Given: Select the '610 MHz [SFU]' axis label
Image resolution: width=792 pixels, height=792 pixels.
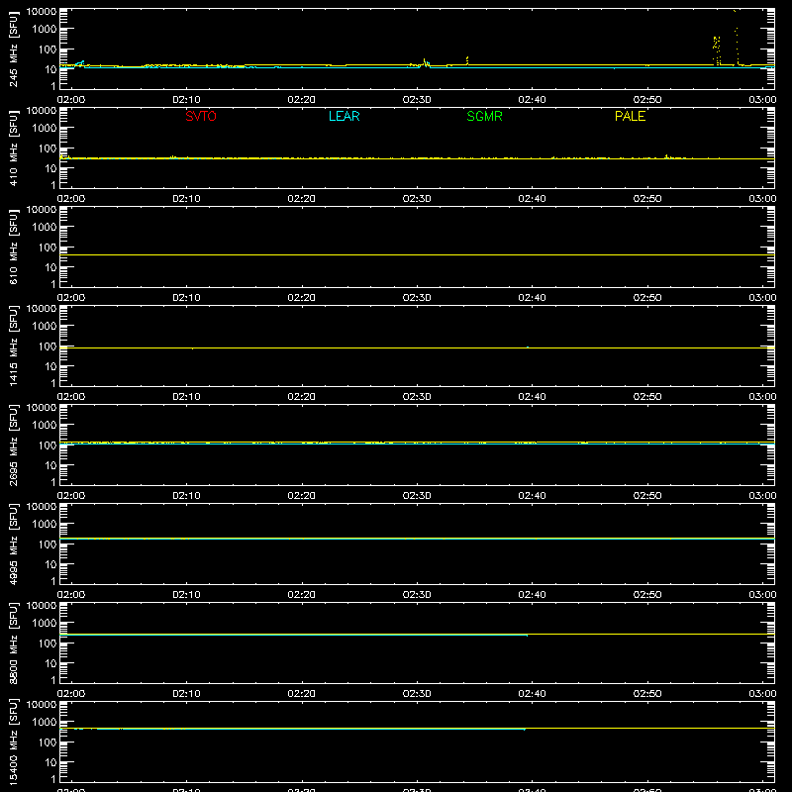Looking at the screenshot, I should 13,247.
